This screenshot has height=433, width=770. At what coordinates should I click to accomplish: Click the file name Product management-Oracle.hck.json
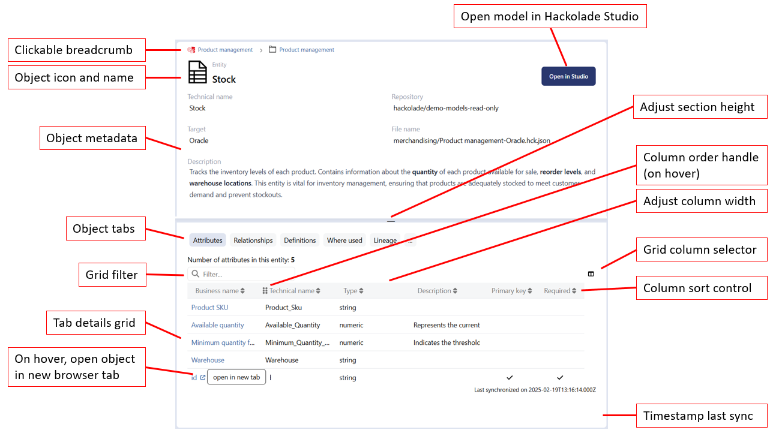tap(472, 141)
